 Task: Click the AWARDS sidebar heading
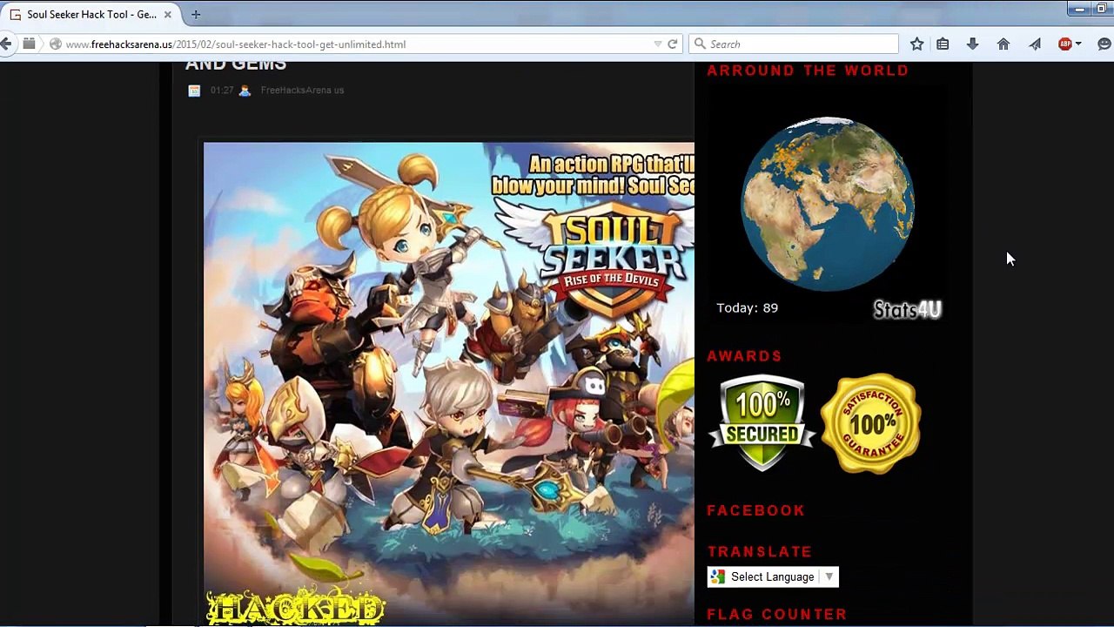744,356
